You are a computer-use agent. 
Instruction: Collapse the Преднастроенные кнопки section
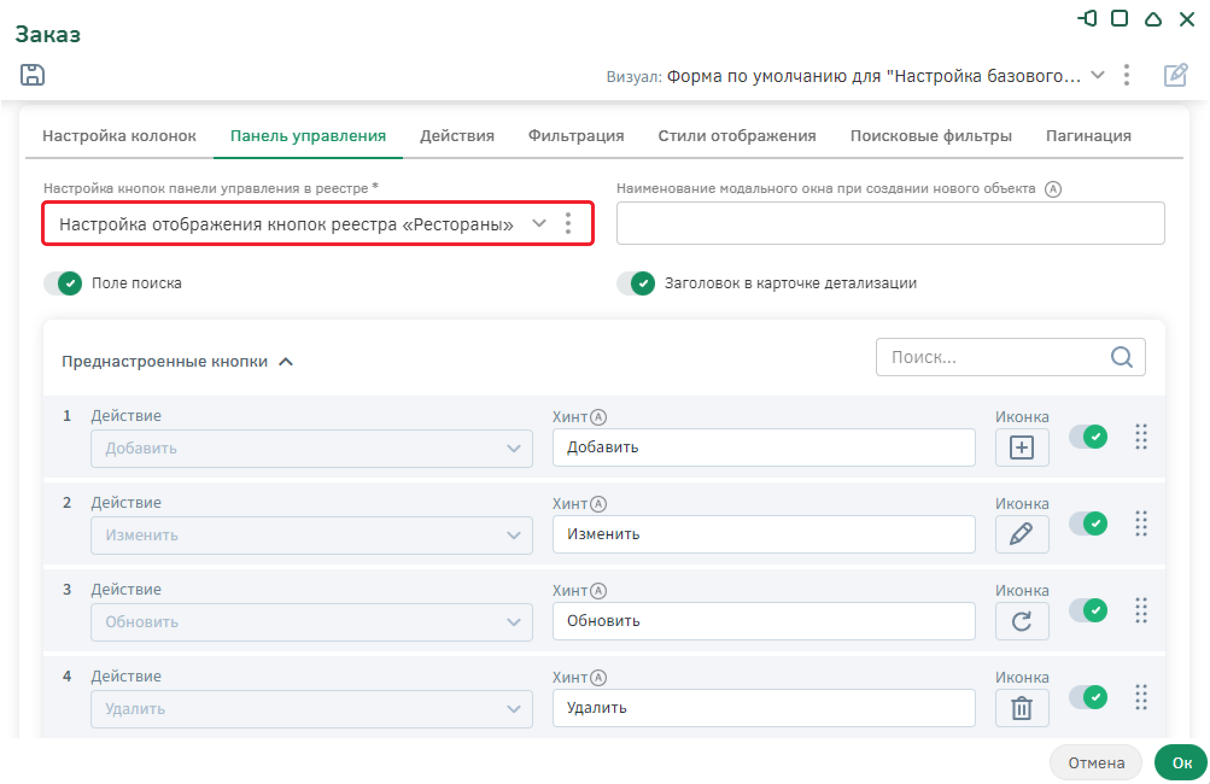(x=286, y=362)
